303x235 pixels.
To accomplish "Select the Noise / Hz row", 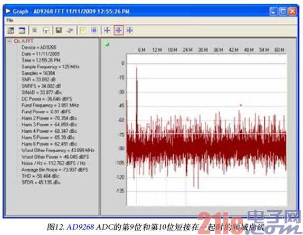I will 53,163.
